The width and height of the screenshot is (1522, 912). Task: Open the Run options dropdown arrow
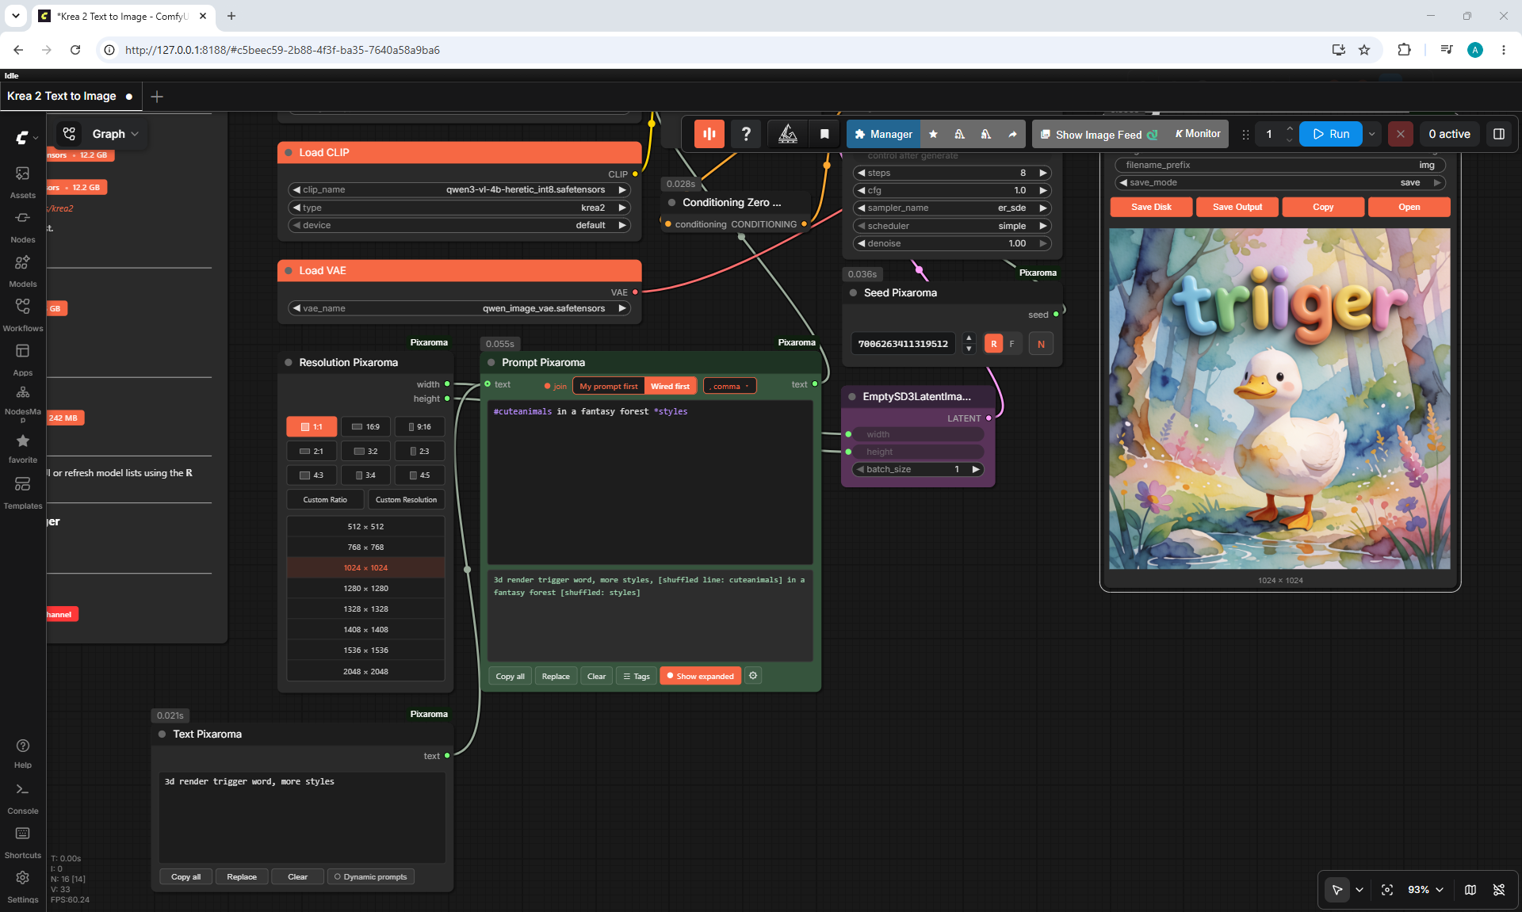[1372, 134]
